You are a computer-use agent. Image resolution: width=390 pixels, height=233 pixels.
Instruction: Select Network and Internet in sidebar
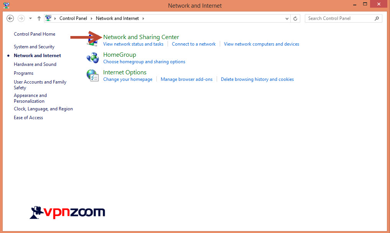point(37,56)
